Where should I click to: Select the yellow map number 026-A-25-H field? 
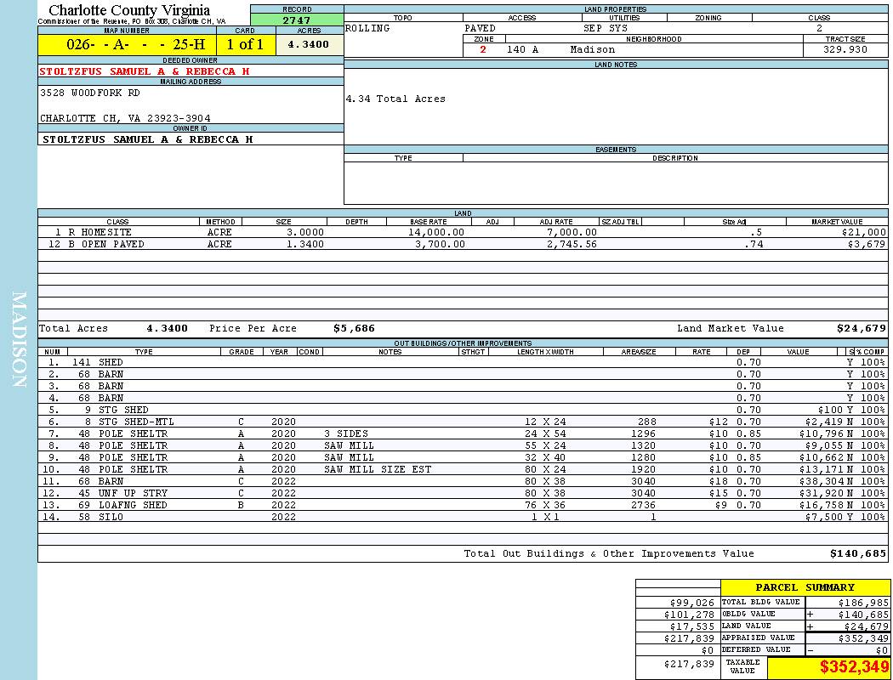127,45
